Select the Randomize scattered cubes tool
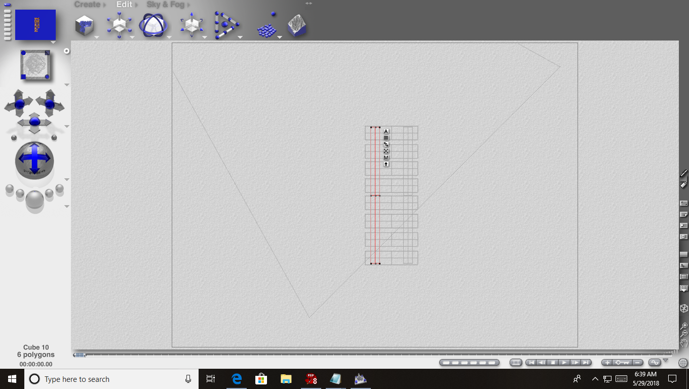 (266, 25)
